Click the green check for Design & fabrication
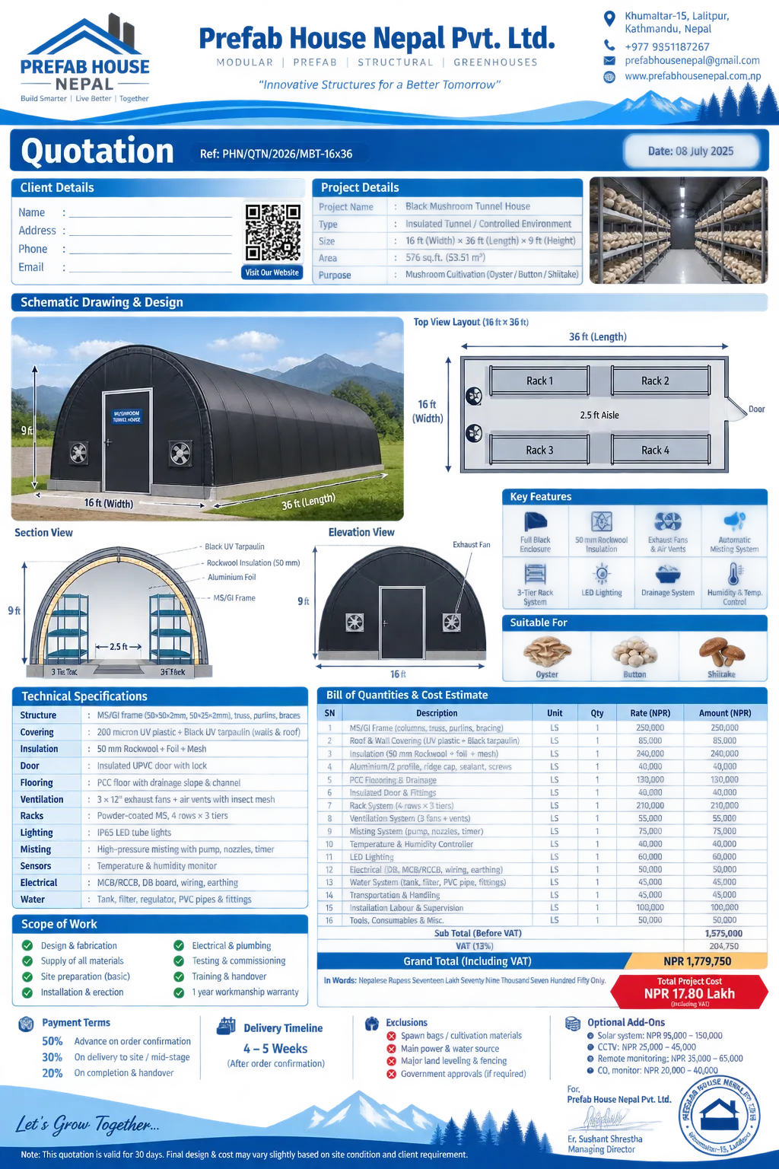The width and height of the screenshot is (779, 1169). click(x=27, y=945)
